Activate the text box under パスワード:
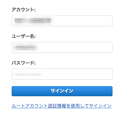 (x=62, y=74)
